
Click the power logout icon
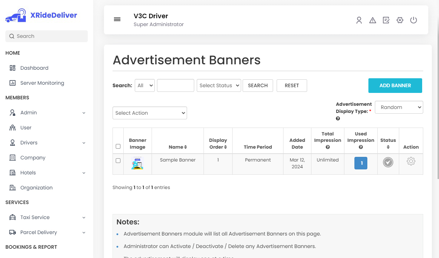(414, 20)
